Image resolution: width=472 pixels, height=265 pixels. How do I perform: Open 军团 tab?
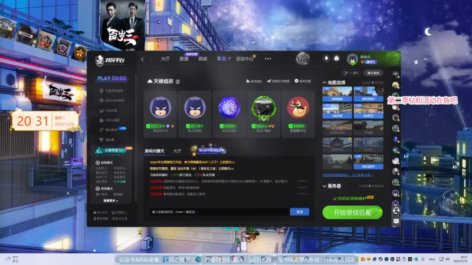(x=222, y=59)
